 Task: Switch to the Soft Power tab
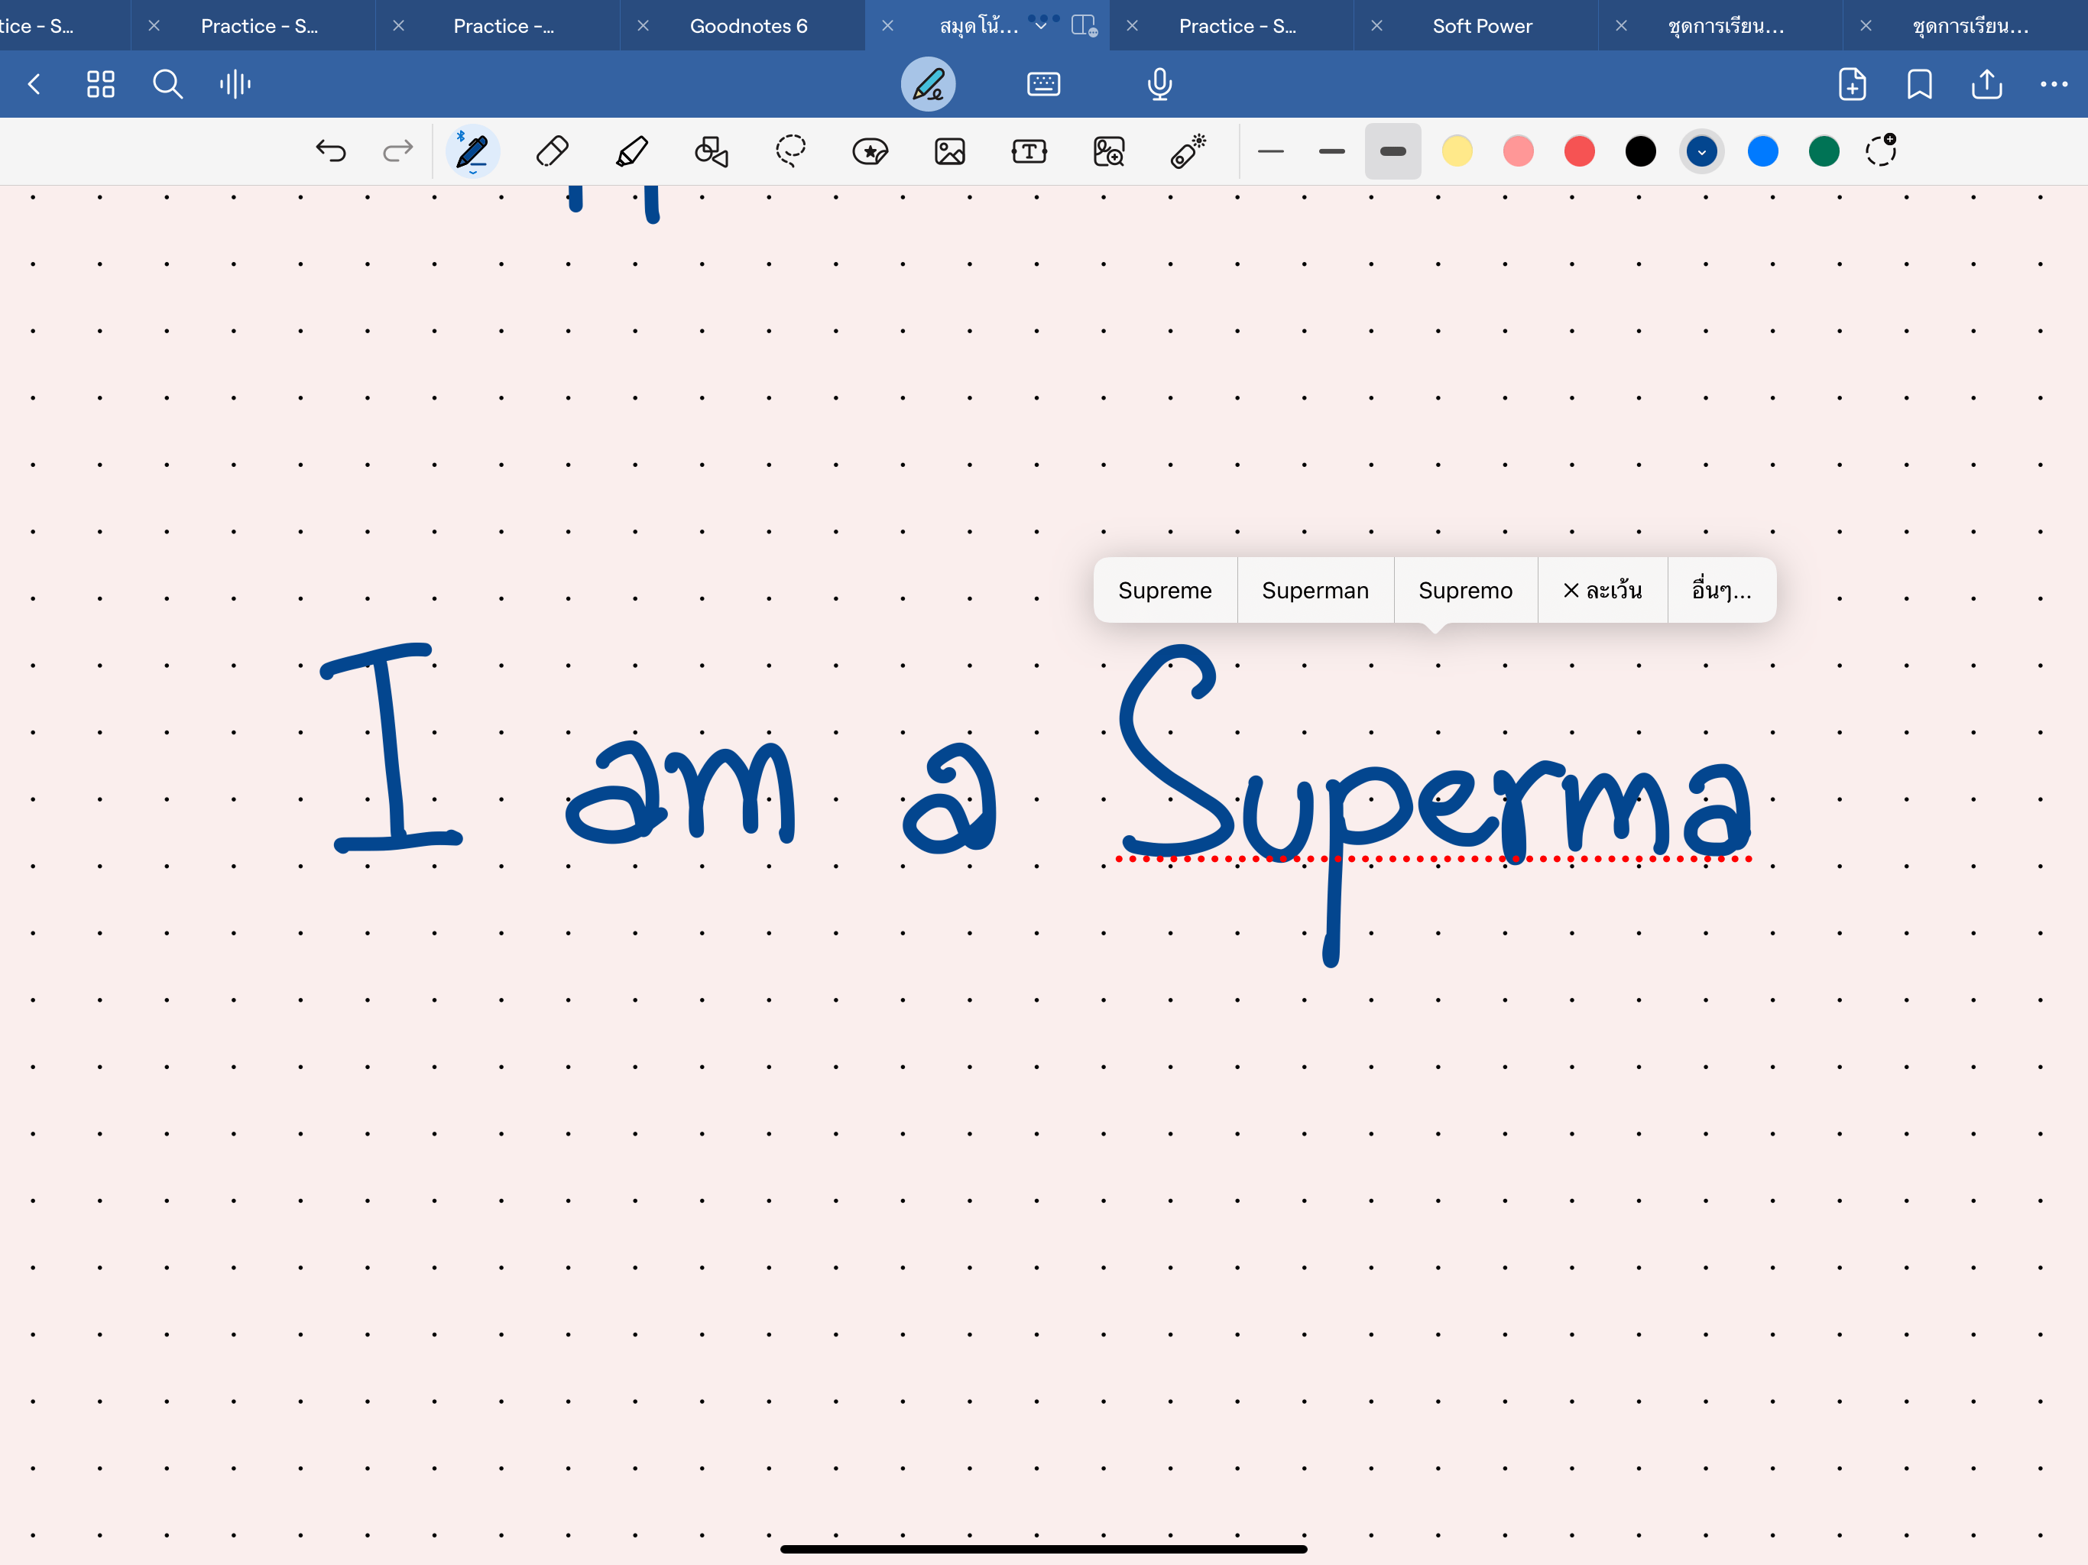pos(1481,27)
